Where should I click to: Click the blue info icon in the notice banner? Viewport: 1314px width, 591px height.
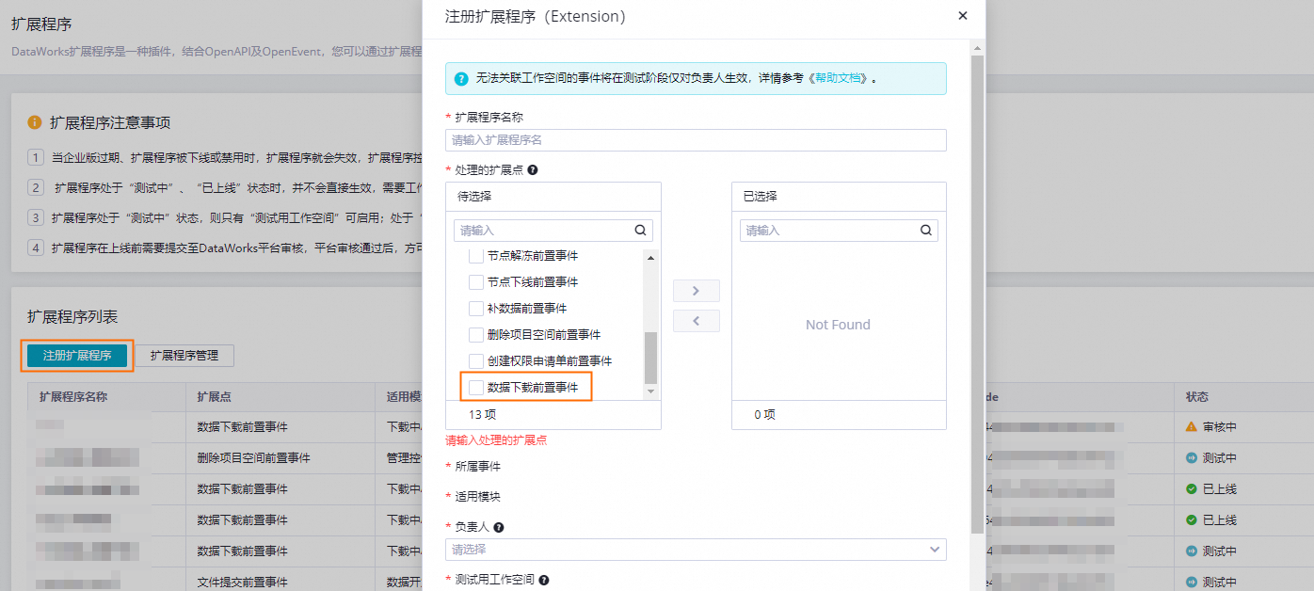[x=461, y=79]
